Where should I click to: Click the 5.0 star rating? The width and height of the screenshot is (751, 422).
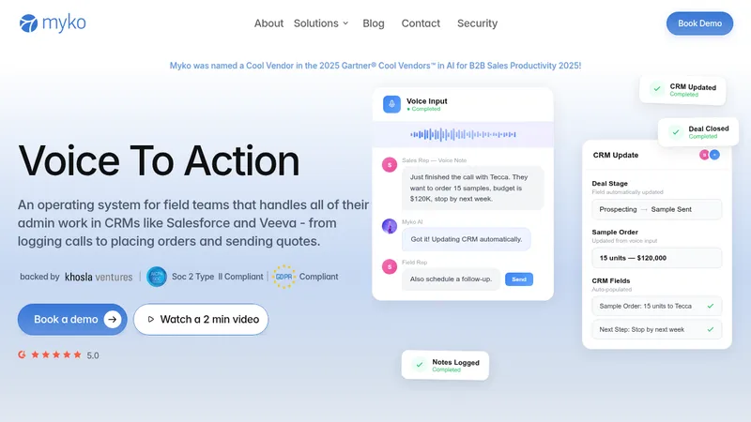[x=65, y=355]
